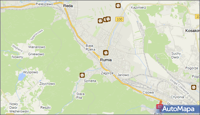
Task: Select the Suchy Dwór label
Action: 176,55
